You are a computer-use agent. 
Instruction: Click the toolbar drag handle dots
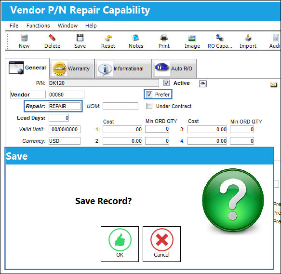click(x=8, y=41)
